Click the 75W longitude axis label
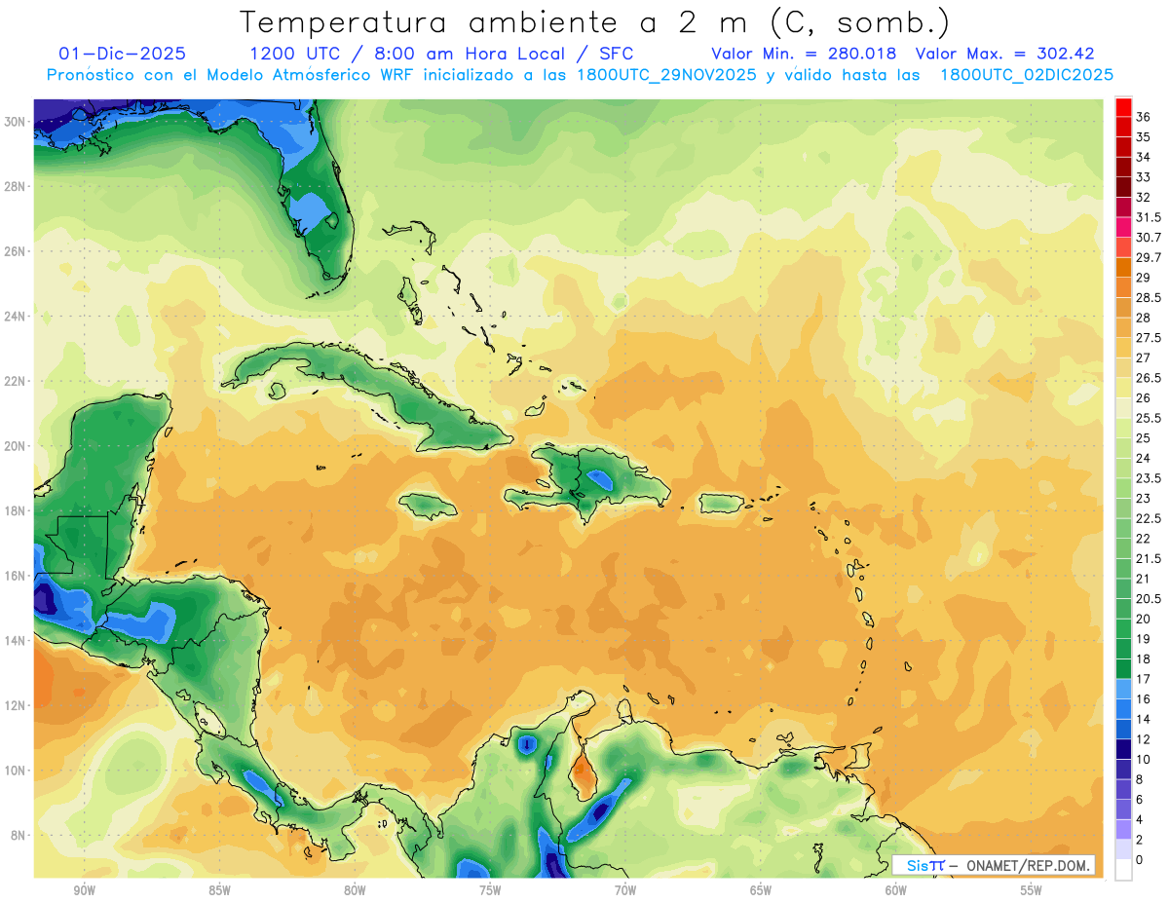Viewport: 1169px width, 903px height. (x=490, y=890)
